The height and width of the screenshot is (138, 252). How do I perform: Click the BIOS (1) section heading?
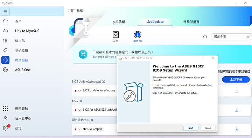[77, 101]
